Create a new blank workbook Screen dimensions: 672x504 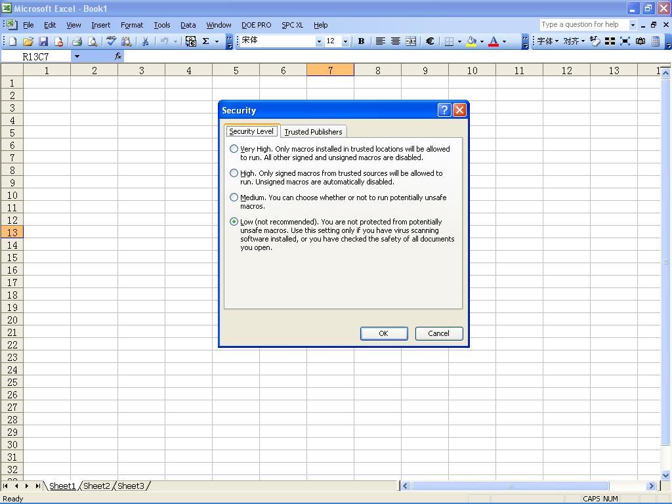tap(12, 41)
